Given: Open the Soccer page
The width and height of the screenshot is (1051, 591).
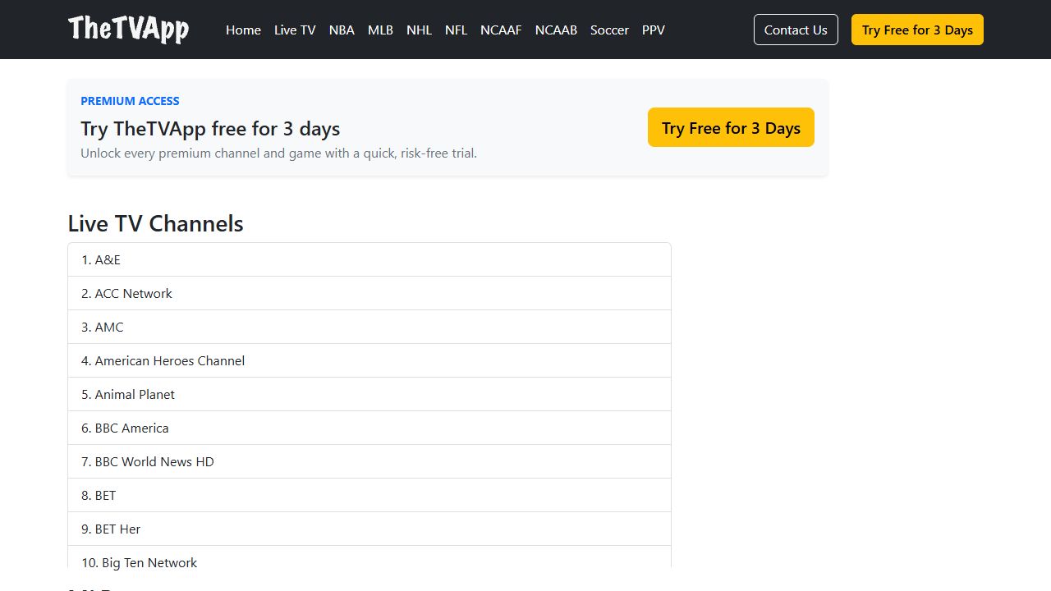Looking at the screenshot, I should [x=609, y=30].
